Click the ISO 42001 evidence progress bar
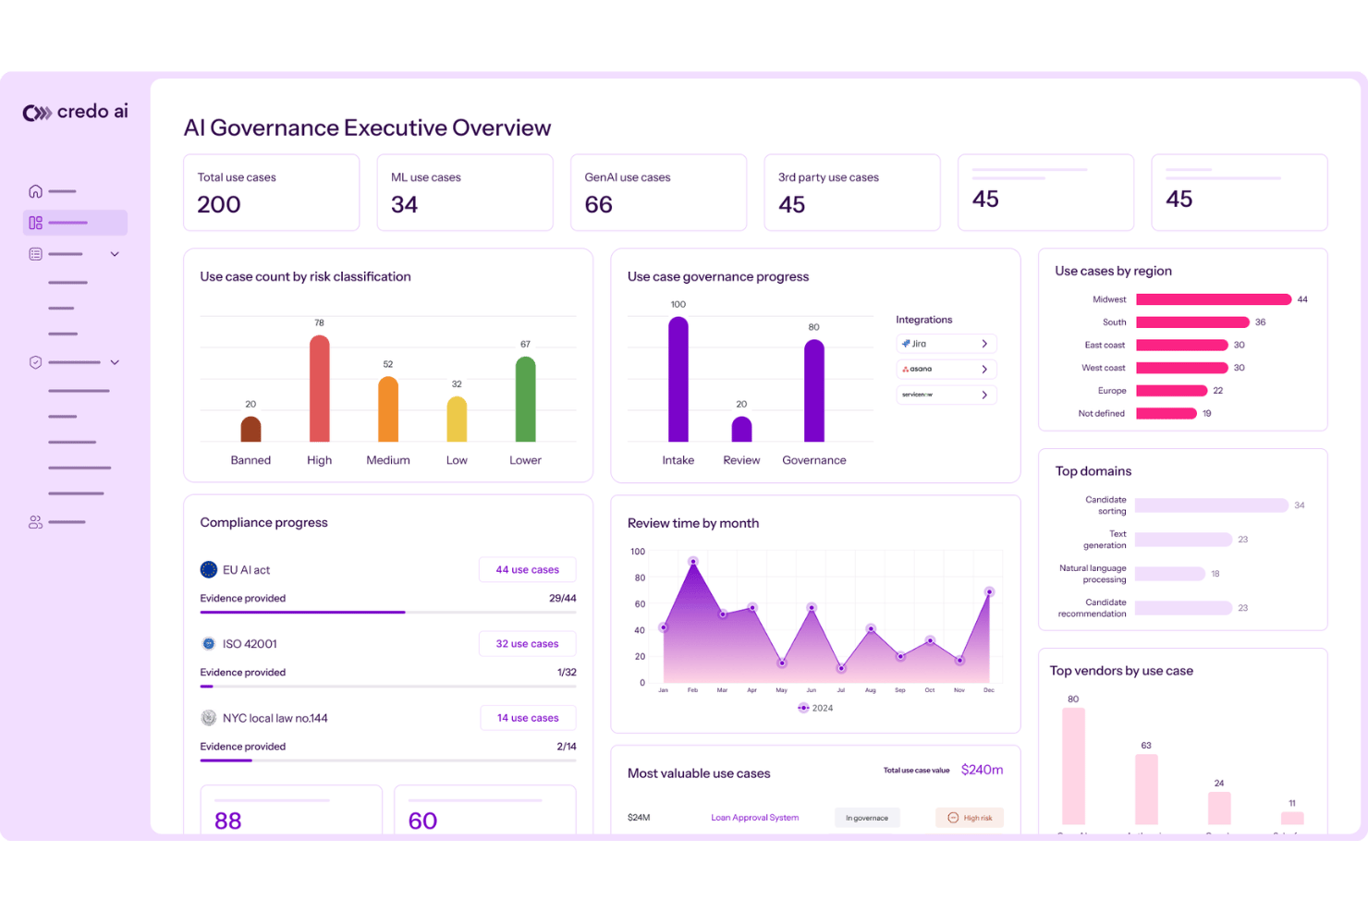The image size is (1368, 912). pos(388,686)
